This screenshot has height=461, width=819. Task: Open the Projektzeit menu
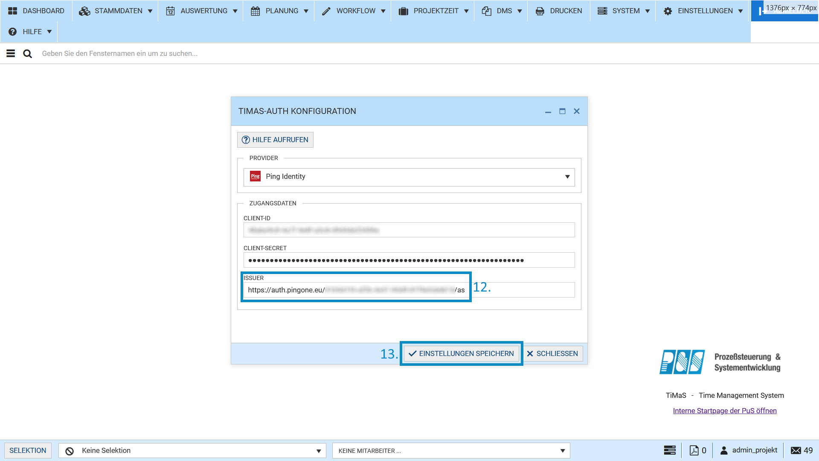click(x=433, y=11)
